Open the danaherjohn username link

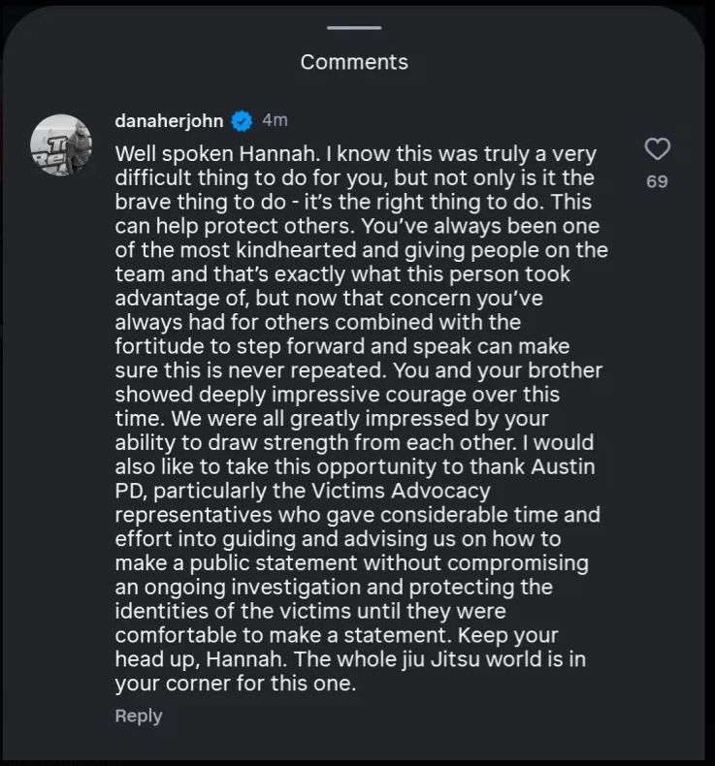(x=169, y=120)
